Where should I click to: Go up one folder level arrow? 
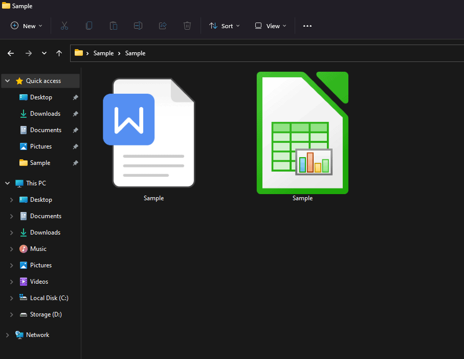point(59,53)
